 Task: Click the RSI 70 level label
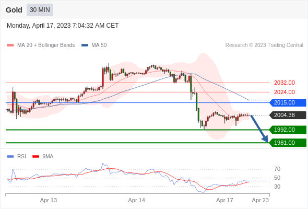click(277, 169)
